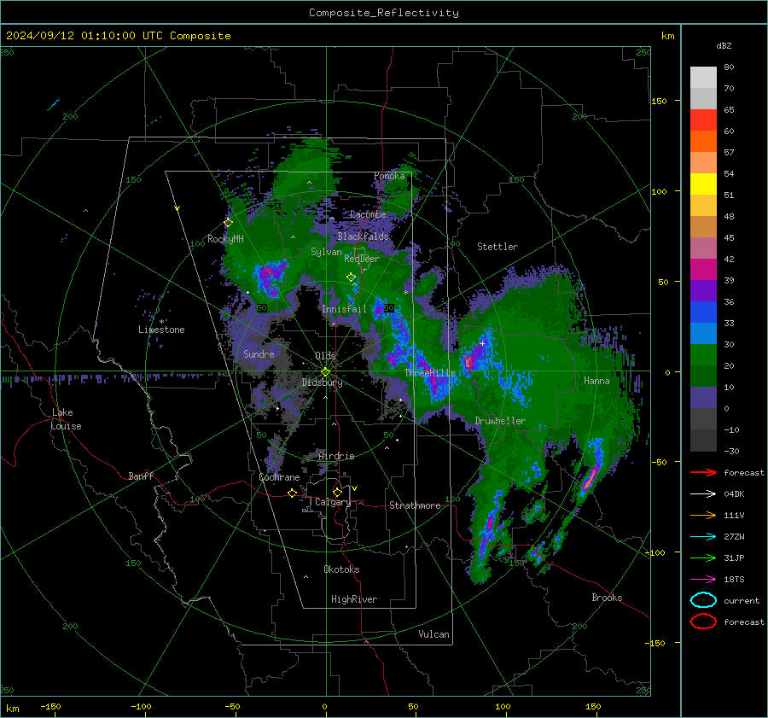The width and height of the screenshot is (768, 718).
Task: Click the Okotoks city label
Action: click(341, 569)
